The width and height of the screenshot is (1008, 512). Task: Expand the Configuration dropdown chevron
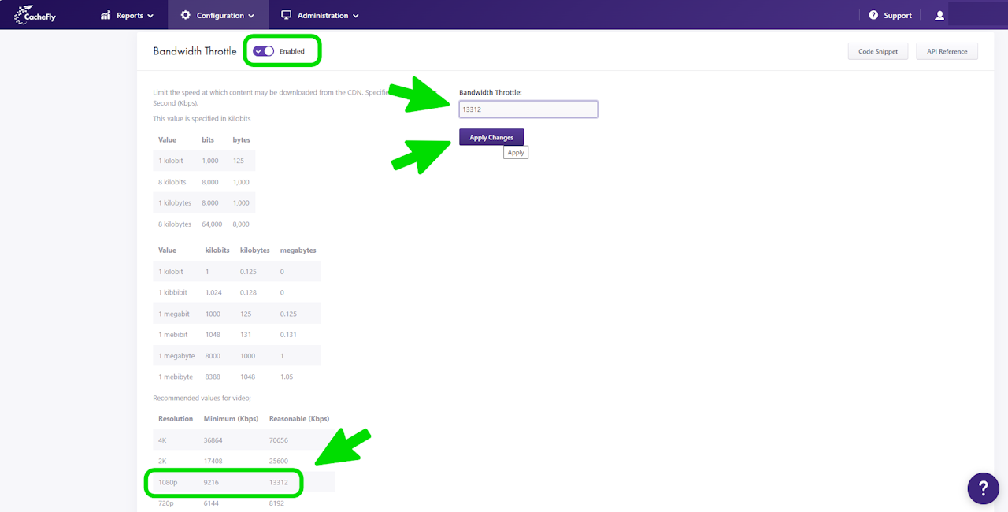(x=251, y=16)
